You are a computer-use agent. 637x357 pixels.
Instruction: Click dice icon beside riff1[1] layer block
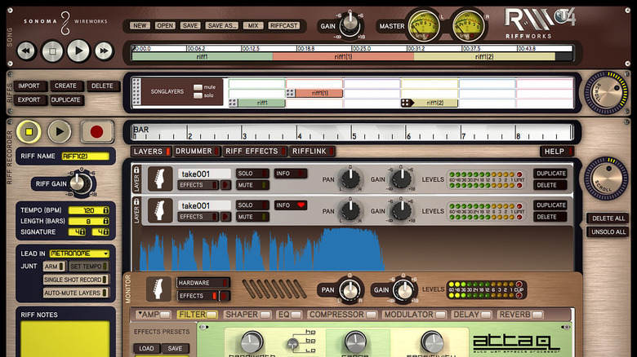(x=290, y=93)
